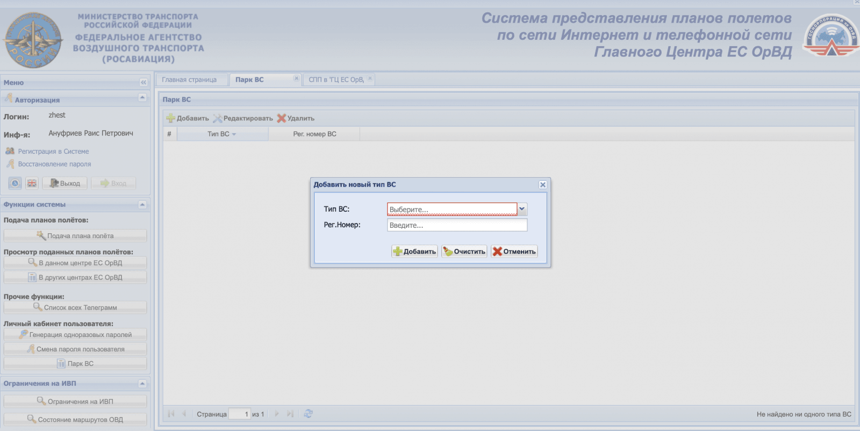Sort by the Тип ВС column header
Screen dimensions: 860x431
pos(222,134)
